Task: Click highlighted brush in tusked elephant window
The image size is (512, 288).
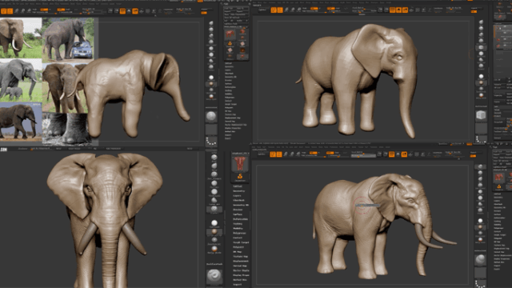Action: click(480, 166)
